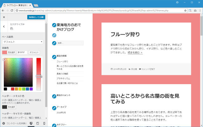This screenshot has height=127, width=203.
Task: Click 続きを読む link
Action: pyautogui.click(x=135, y=53)
